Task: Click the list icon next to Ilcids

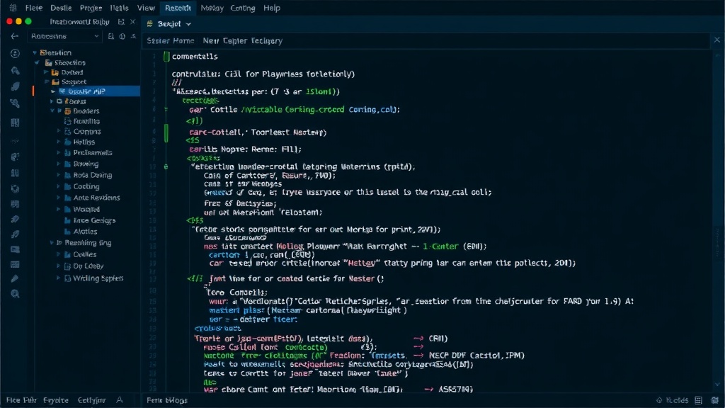Action: (699, 400)
